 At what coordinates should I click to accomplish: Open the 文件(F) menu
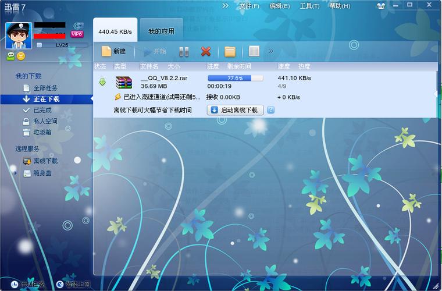249,6
